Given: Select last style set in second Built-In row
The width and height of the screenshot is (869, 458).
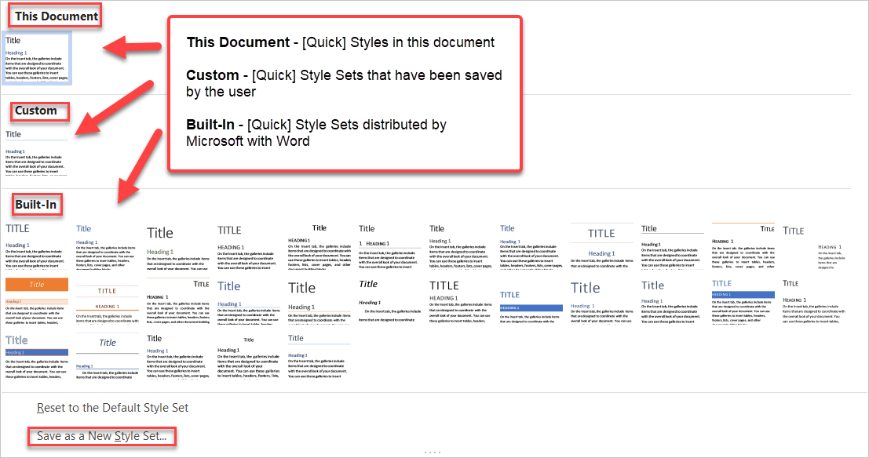Looking at the screenshot, I should click(814, 300).
